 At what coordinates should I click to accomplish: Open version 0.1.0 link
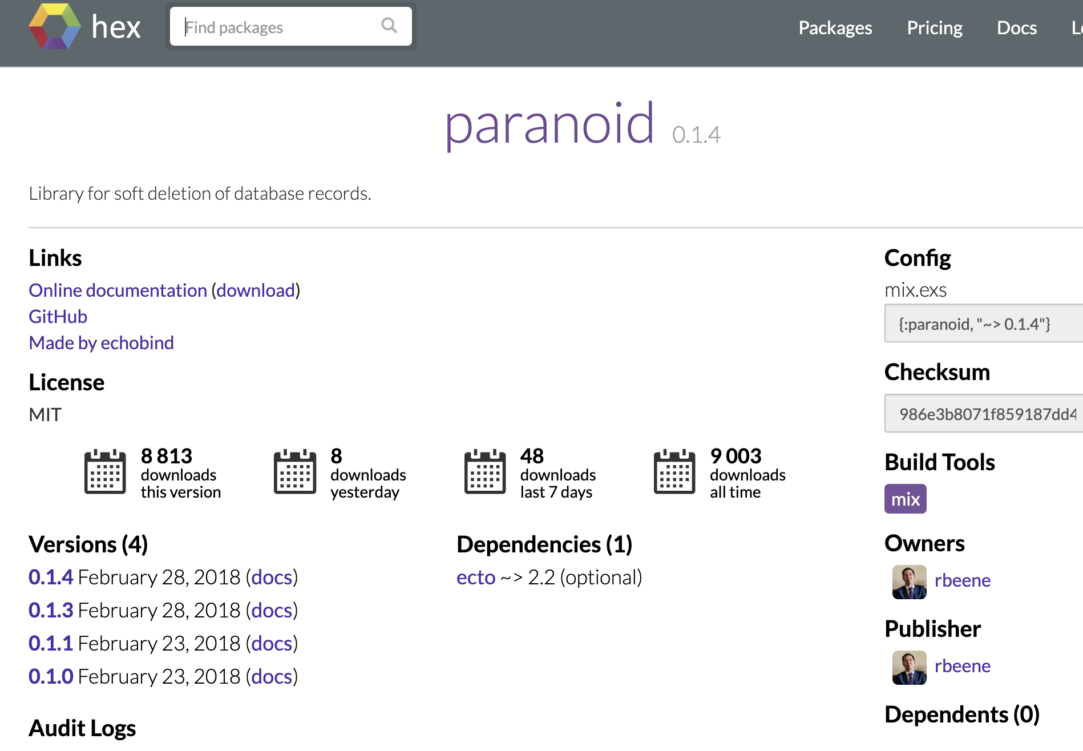pyautogui.click(x=51, y=676)
